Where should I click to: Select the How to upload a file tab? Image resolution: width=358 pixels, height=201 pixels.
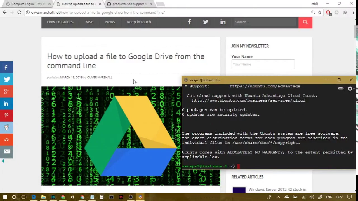[79, 4]
